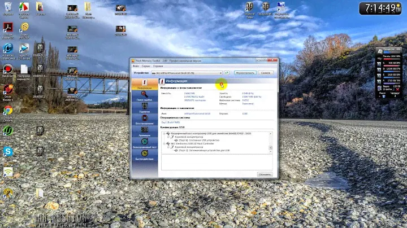
Task: Select the Низкоуровневый тест icon
Action: coord(144,143)
